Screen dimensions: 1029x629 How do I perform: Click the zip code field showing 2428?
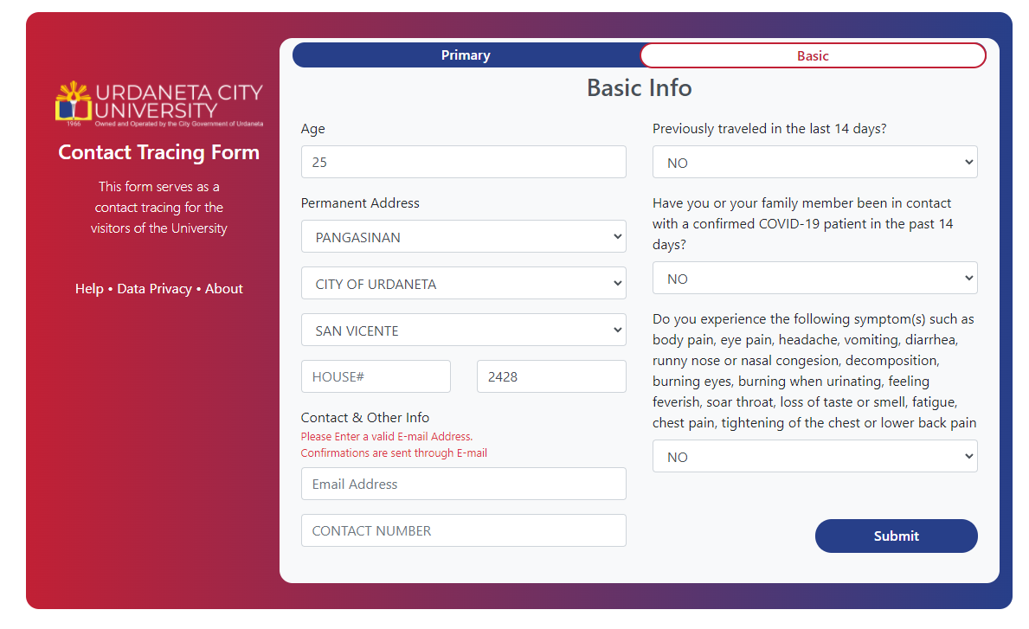pyautogui.click(x=551, y=377)
